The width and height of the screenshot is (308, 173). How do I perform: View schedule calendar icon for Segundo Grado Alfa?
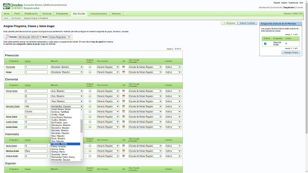123,106
